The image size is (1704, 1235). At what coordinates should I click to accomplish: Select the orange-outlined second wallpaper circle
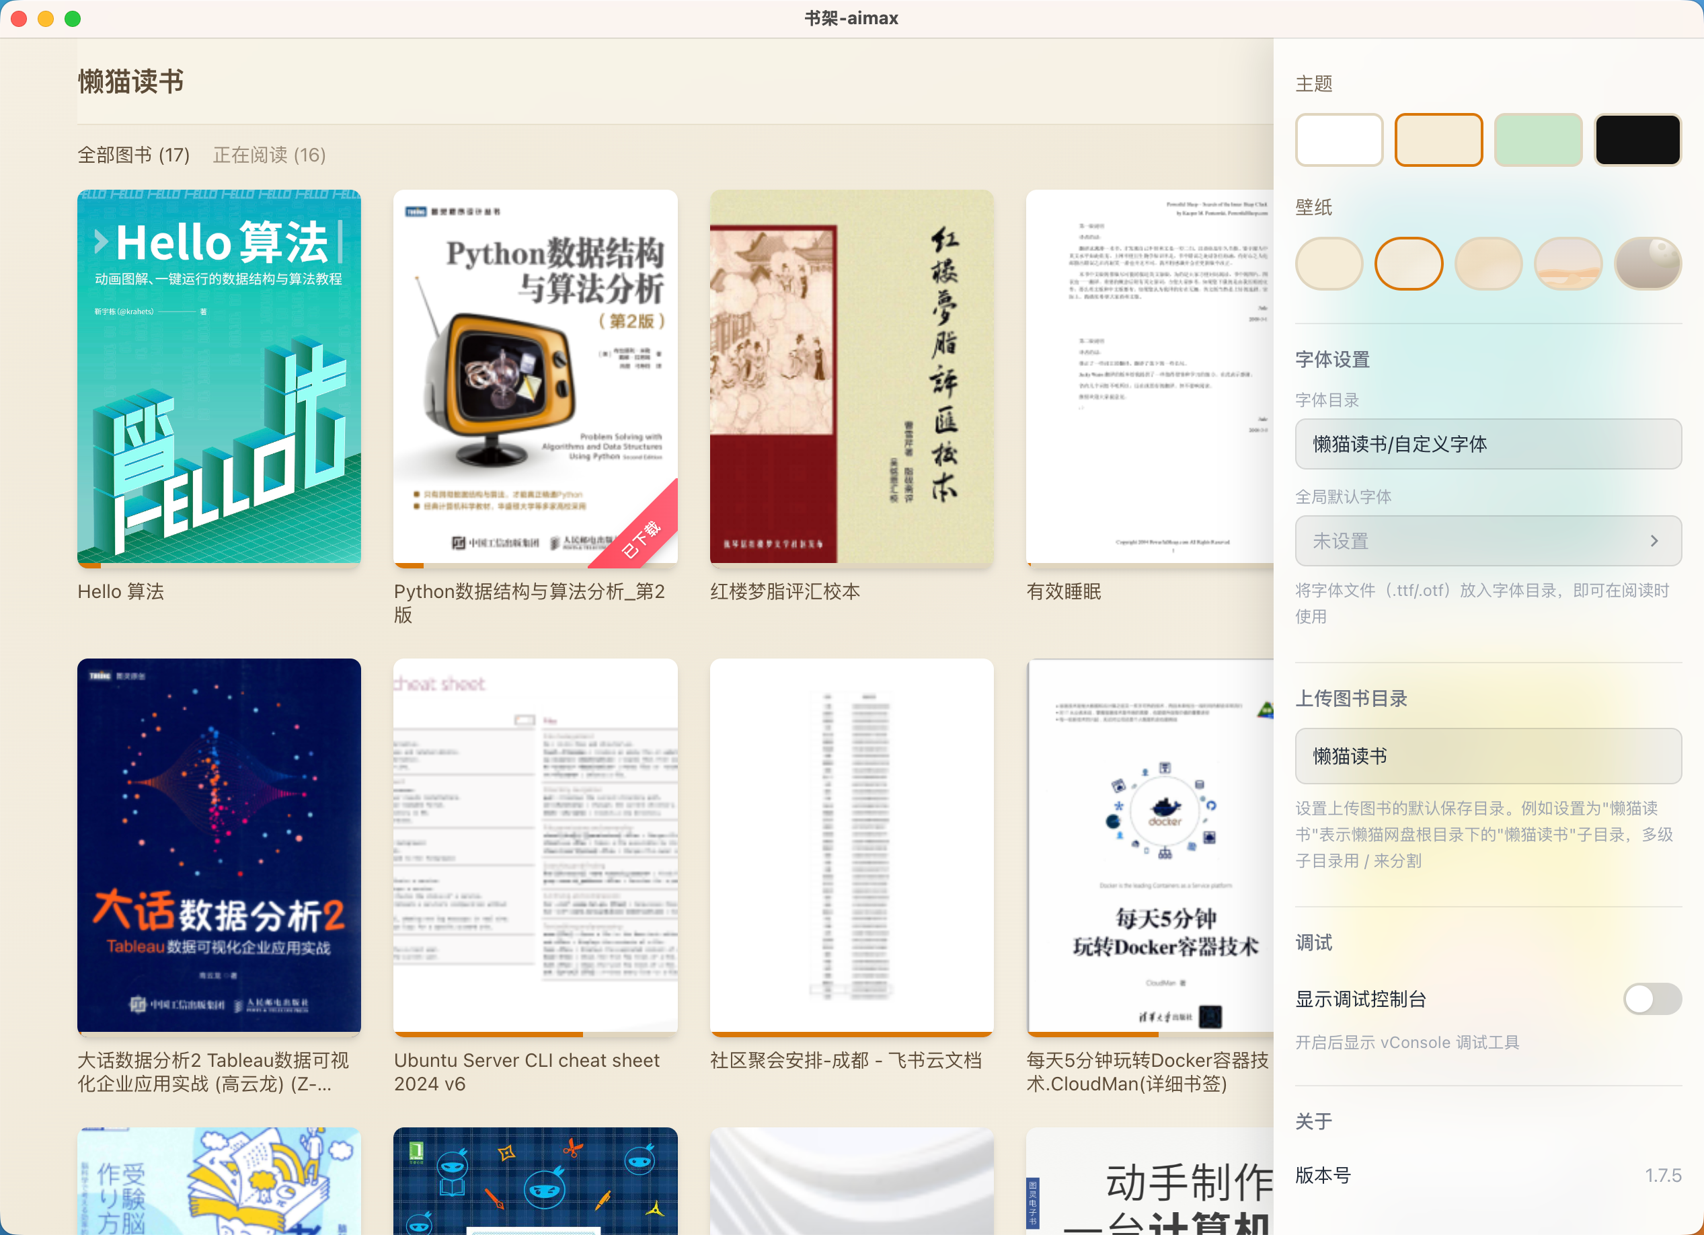click(1409, 264)
